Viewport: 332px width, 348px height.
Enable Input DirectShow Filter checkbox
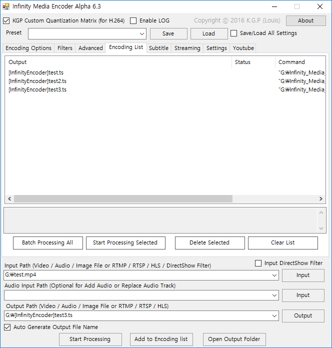click(x=258, y=263)
